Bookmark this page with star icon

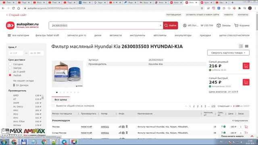pos(202,8)
